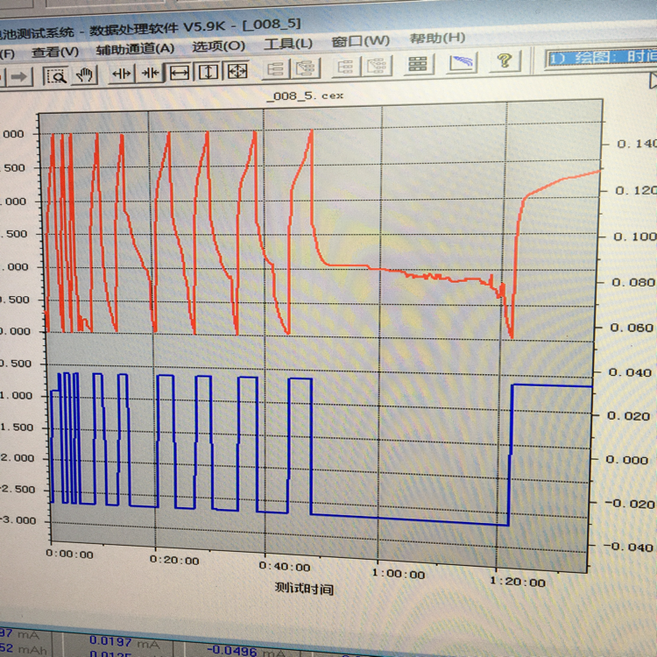Image resolution: width=657 pixels, height=657 pixels.
Task: Select the zoom-box magnifier tool
Action: (56, 76)
